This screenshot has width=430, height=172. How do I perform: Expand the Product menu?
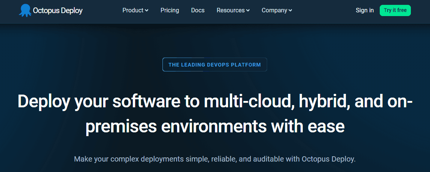pos(135,10)
